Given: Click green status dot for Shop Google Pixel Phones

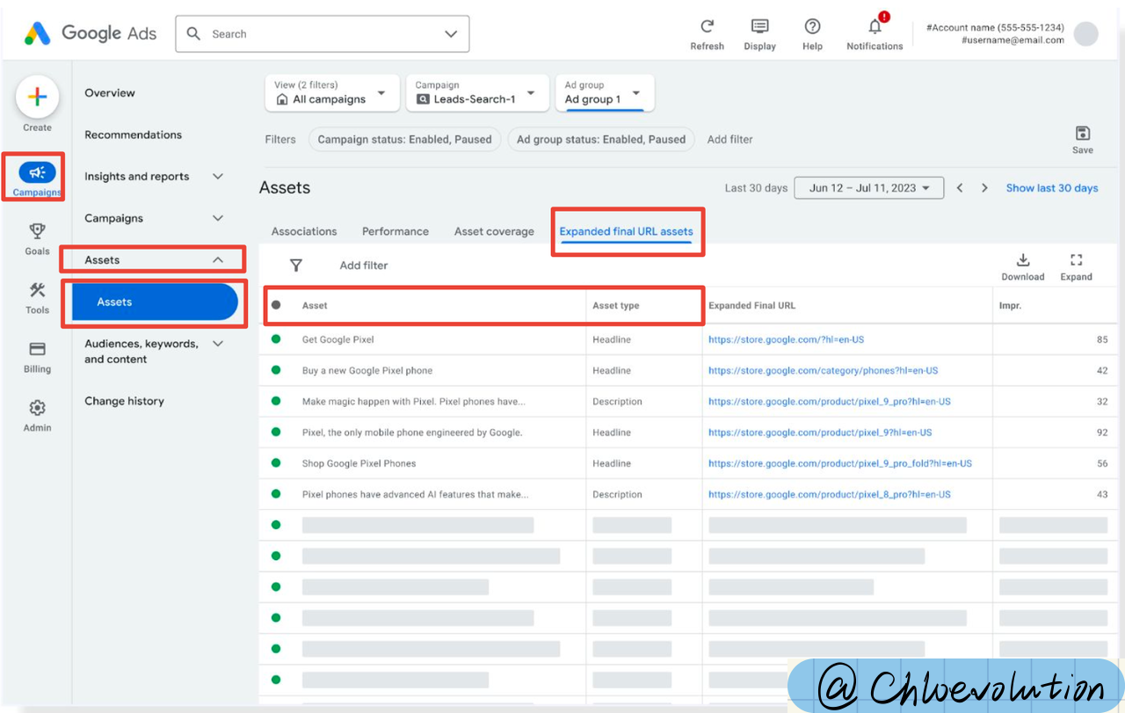Looking at the screenshot, I should coord(276,463).
